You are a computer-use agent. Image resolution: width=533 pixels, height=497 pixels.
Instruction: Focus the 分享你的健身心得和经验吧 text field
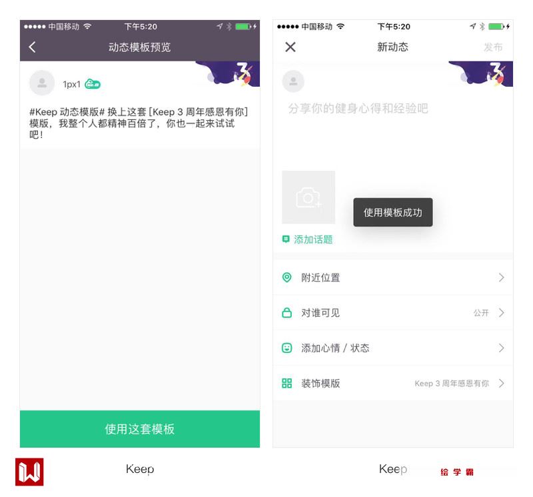click(x=358, y=108)
